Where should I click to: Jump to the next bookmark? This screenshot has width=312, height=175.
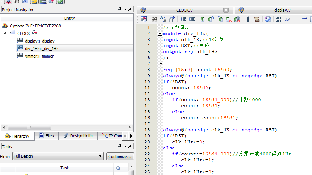211,19
